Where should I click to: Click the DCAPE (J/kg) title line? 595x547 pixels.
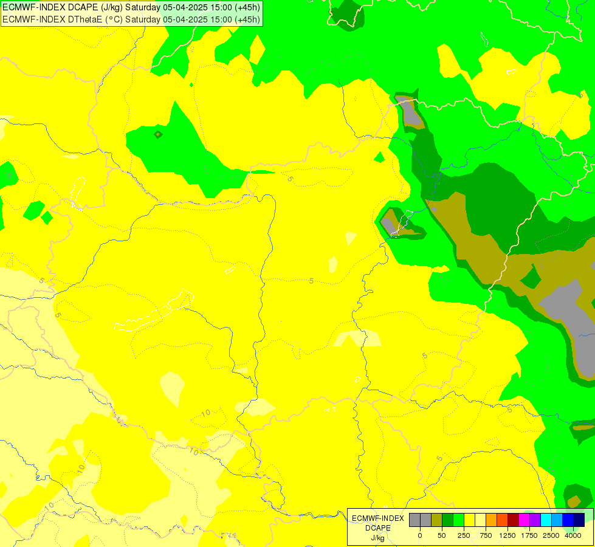(131, 7)
